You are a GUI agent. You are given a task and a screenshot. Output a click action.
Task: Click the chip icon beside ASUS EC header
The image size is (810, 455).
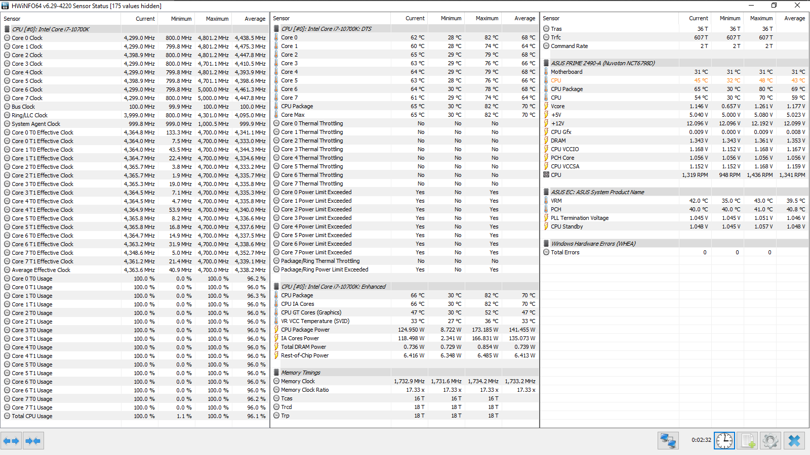pos(546,192)
